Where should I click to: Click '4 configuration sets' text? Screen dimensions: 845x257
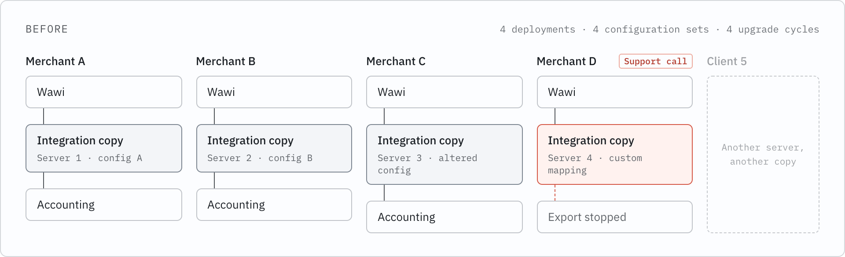(x=651, y=29)
